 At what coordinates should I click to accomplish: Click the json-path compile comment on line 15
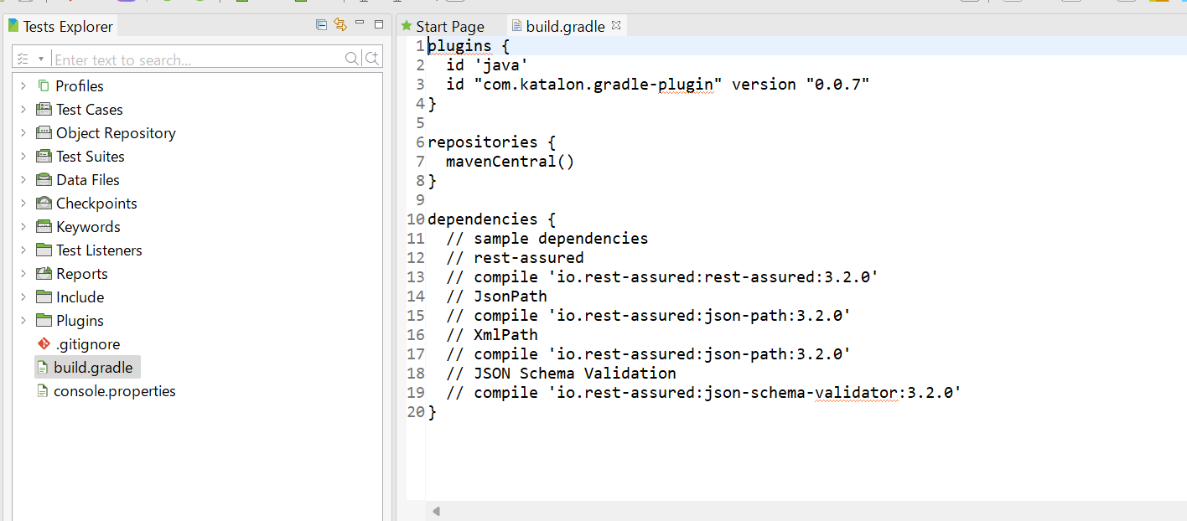coord(649,315)
